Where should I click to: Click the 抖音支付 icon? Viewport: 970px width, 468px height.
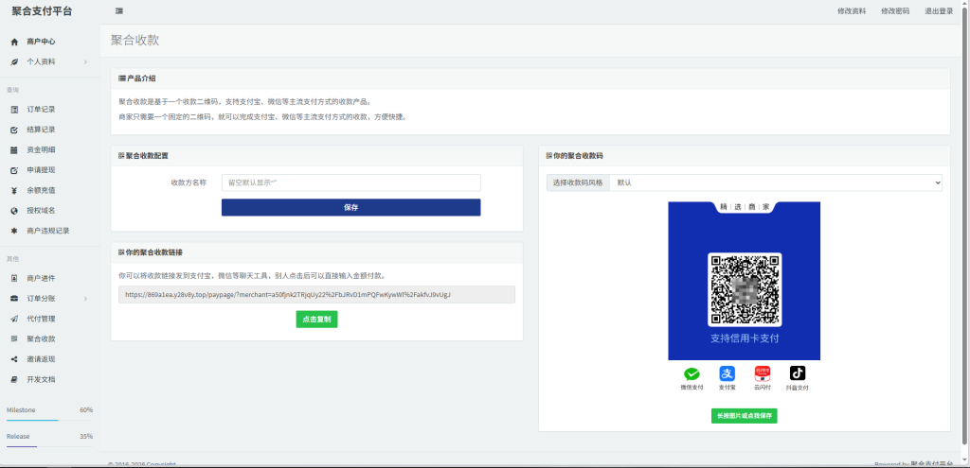click(x=798, y=373)
